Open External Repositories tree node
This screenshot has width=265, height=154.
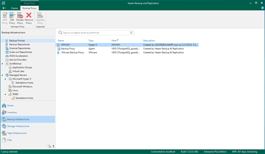pyautogui.click(x=20, y=48)
